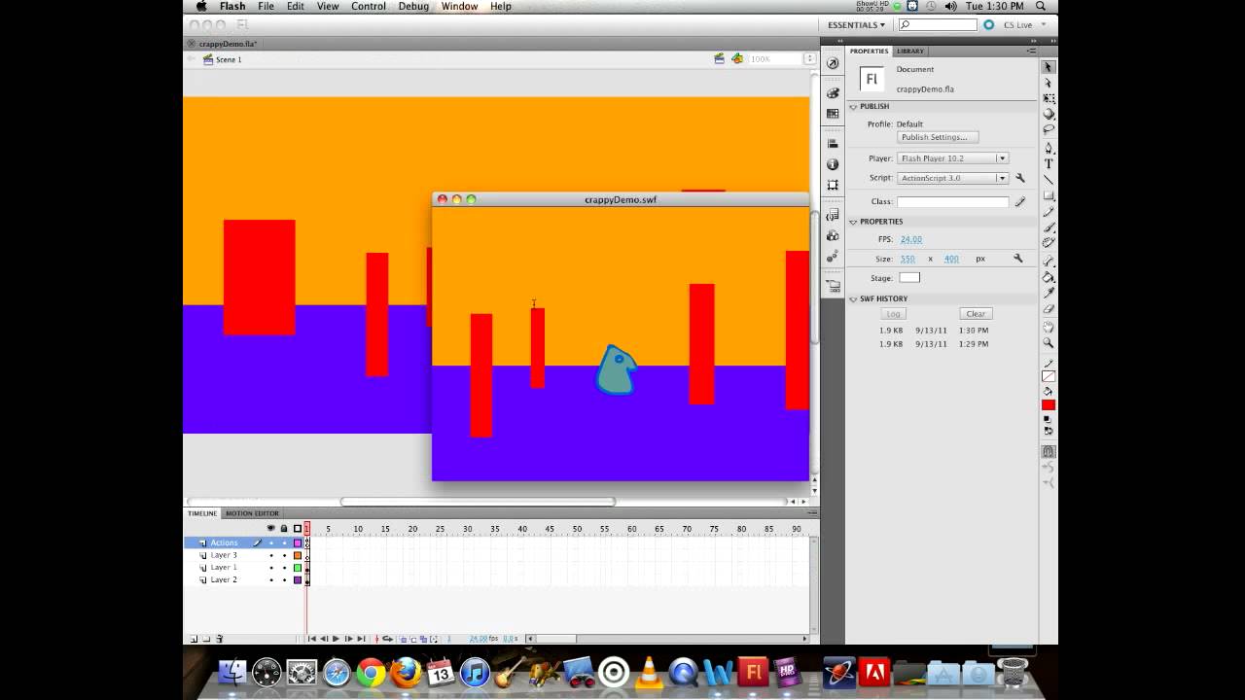
Task: Open VLC cone icon in the Dock
Action: point(648,672)
